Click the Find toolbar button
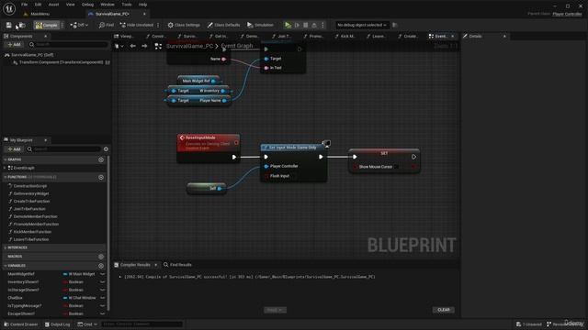The width and height of the screenshot is (588, 330). (107, 25)
